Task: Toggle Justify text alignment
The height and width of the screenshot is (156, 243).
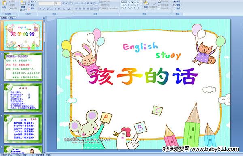Action: (88, 9)
